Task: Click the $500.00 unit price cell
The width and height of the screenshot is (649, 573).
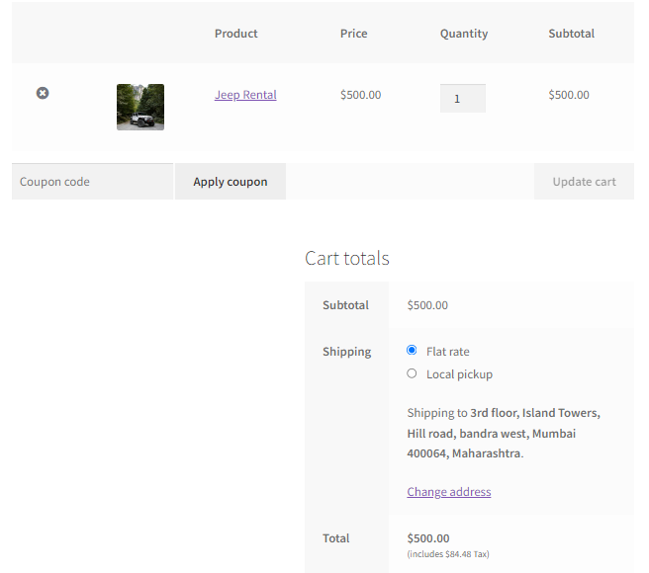Action: [x=360, y=95]
